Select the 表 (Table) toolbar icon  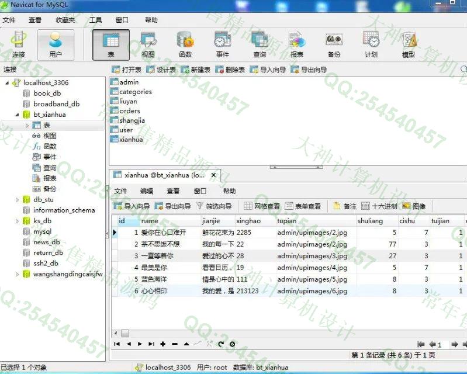[x=111, y=45]
